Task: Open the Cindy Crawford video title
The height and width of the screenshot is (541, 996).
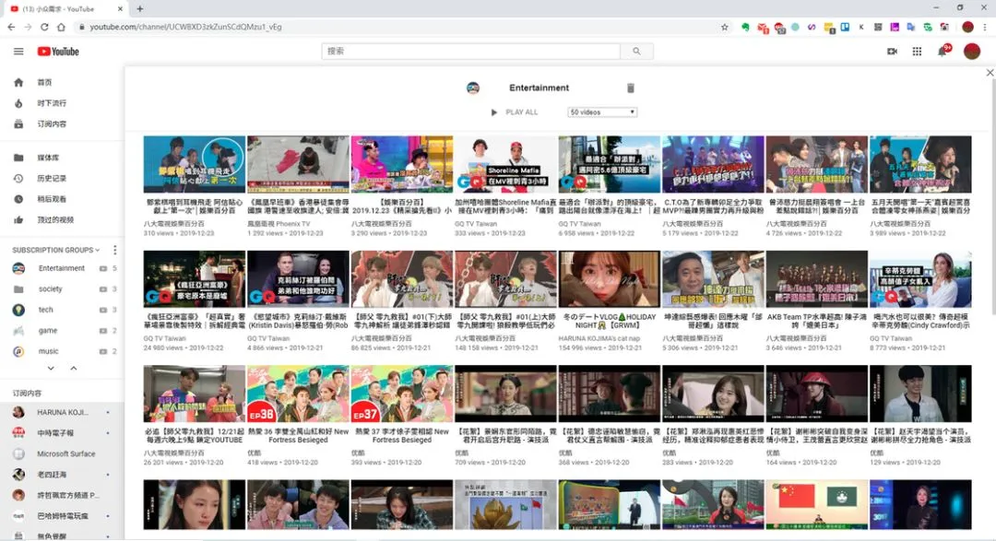Action: coord(920,321)
